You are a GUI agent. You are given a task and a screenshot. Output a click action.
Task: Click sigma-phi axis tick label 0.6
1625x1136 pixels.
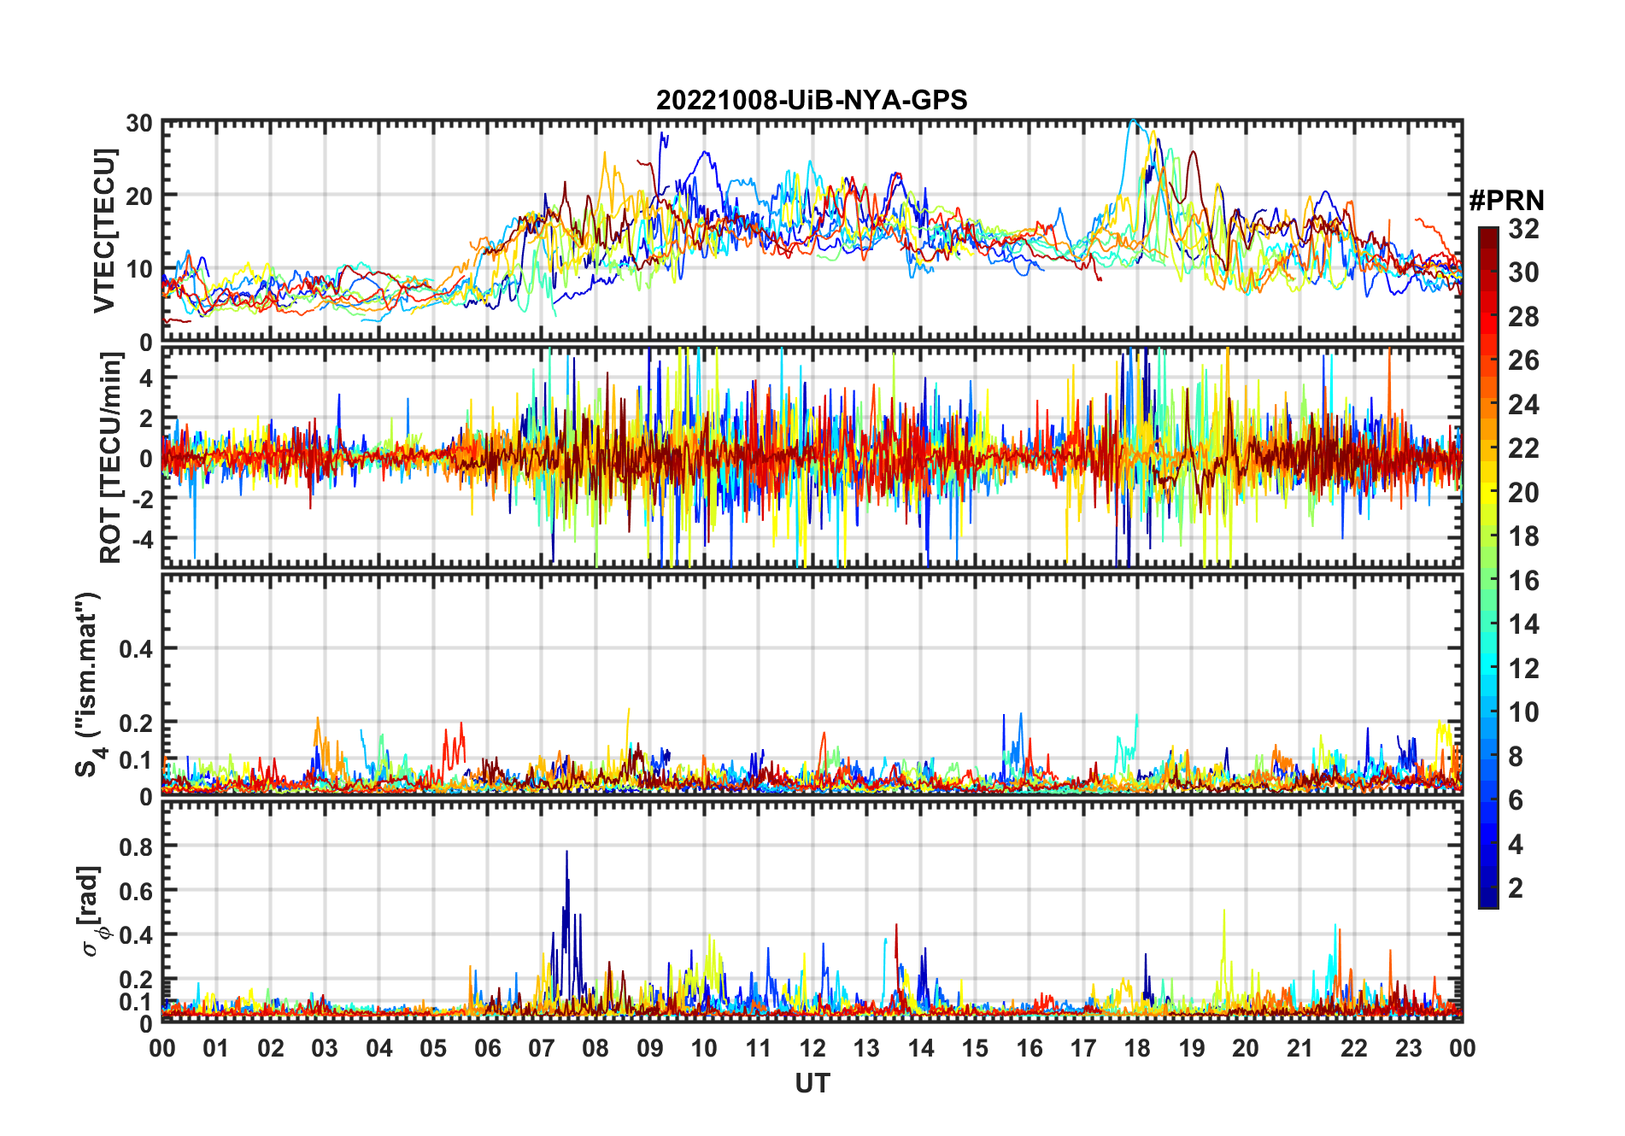(136, 891)
